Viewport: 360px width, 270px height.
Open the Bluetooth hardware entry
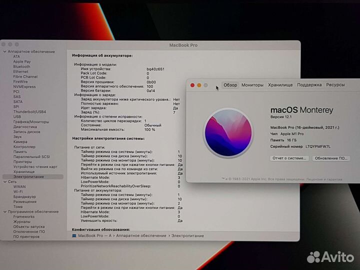pyautogui.click(x=21, y=66)
